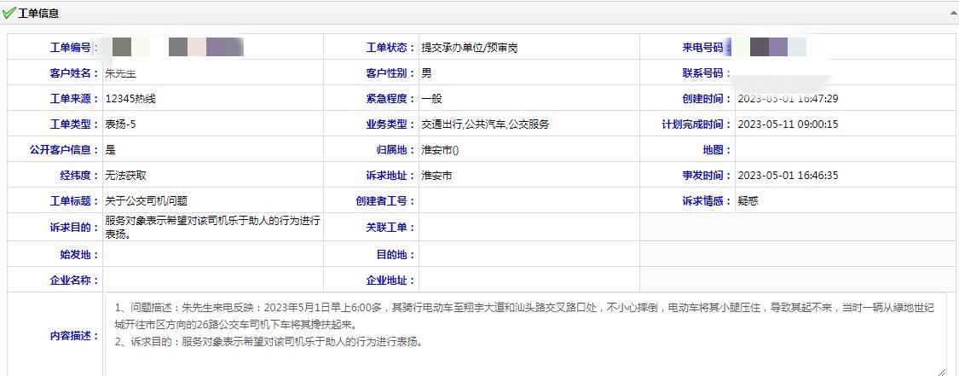Select the 企业地址 label
The height and width of the screenshot is (376, 959).
(x=390, y=280)
